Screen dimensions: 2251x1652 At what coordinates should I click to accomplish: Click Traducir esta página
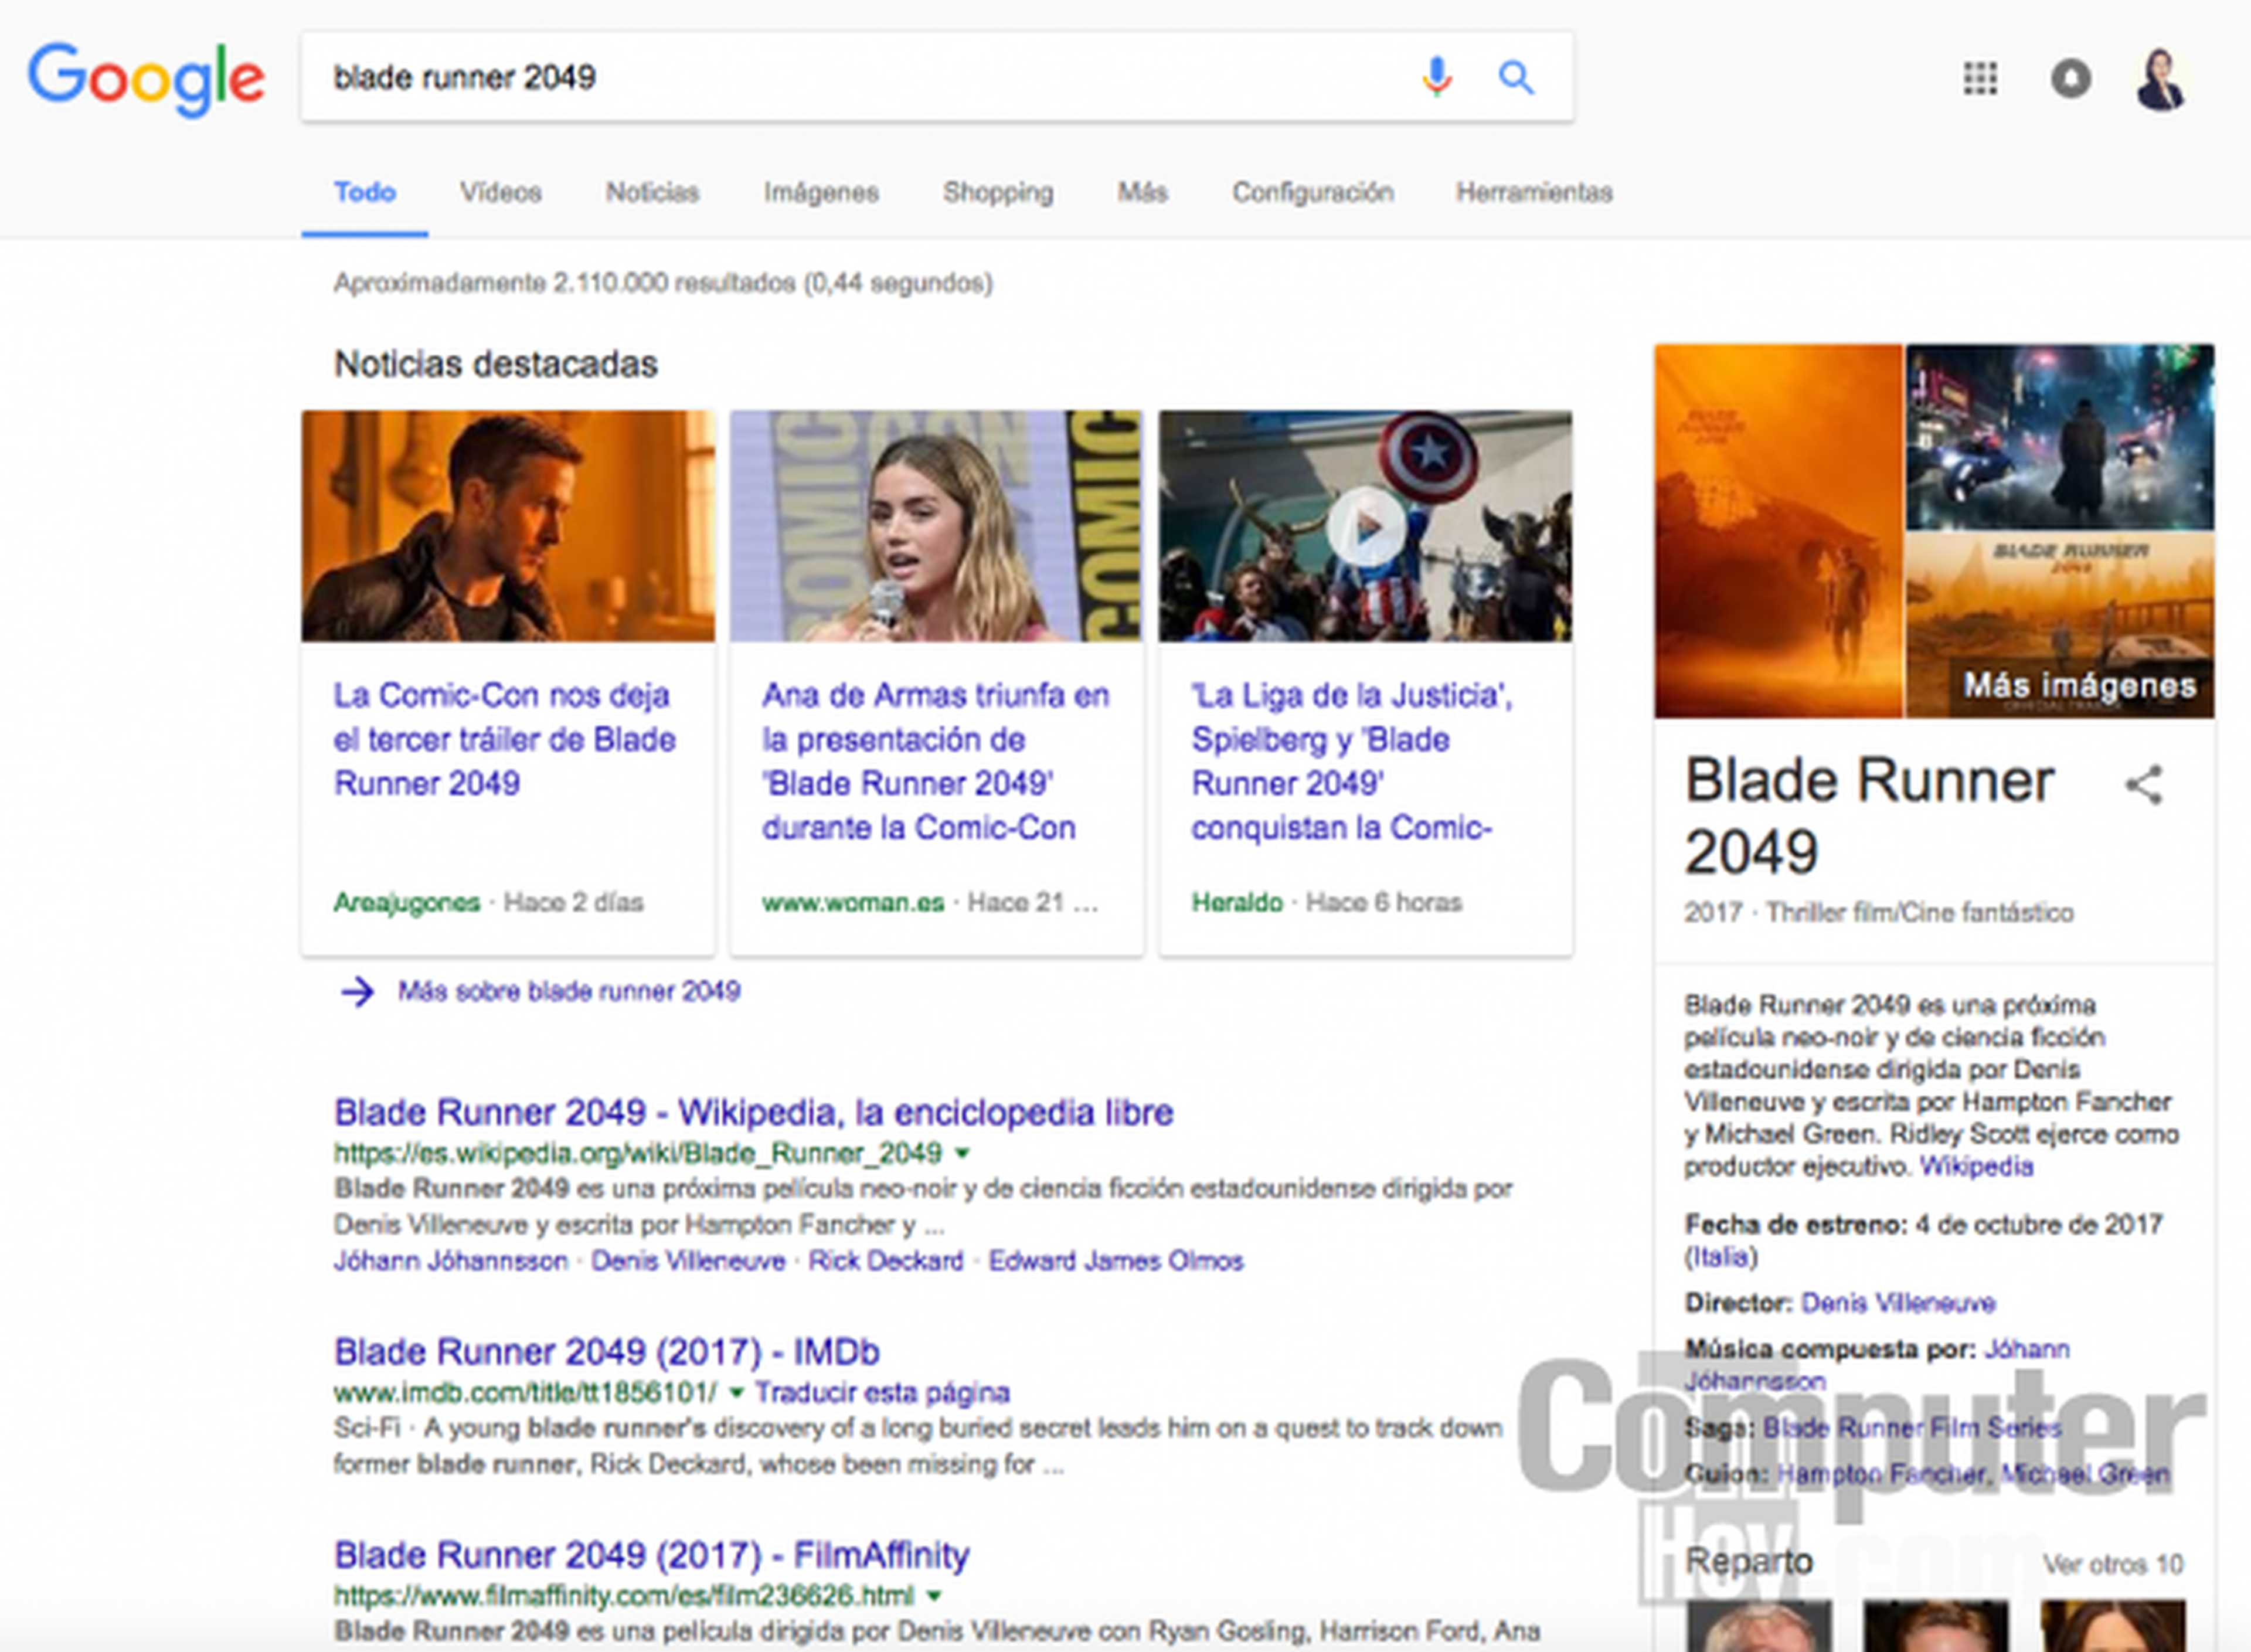coord(882,1393)
